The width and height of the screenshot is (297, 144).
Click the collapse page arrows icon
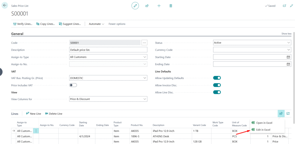(291, 6)
